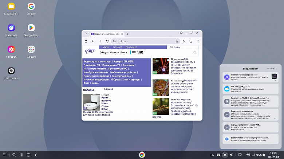Open the Google app icon next to My Files
Image resolution: width=284 pixels, height=159 pixels.
(x=31, y=7)
